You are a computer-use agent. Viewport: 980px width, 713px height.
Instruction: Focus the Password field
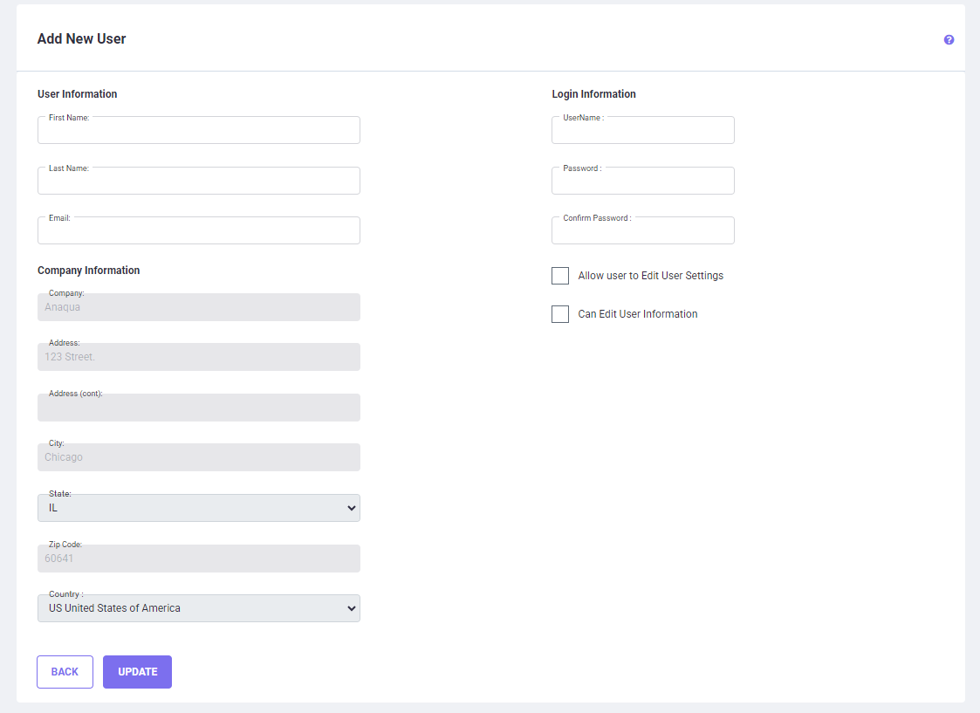click(x=642, y=182)
